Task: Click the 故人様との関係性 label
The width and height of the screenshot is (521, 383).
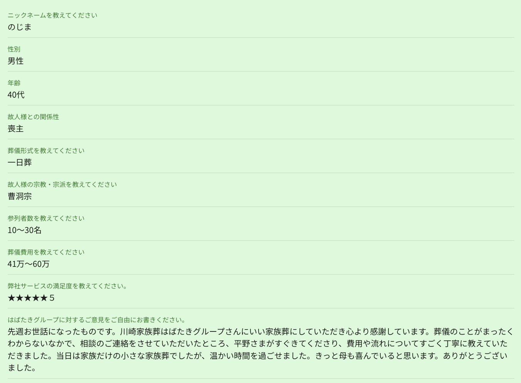Action: pos(34,117)
